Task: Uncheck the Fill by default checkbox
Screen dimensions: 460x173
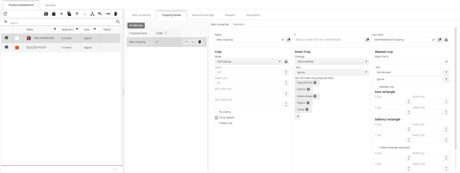Action: pos(217,118)
